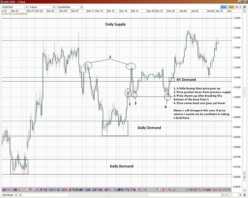This screenshot has height=198, width=248.
Task: Open the CandleStick chart type dropdown
Action: (x=82, y=7)
